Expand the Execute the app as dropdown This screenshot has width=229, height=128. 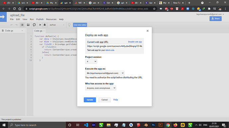pyautogui.click(x=105, y=73)
